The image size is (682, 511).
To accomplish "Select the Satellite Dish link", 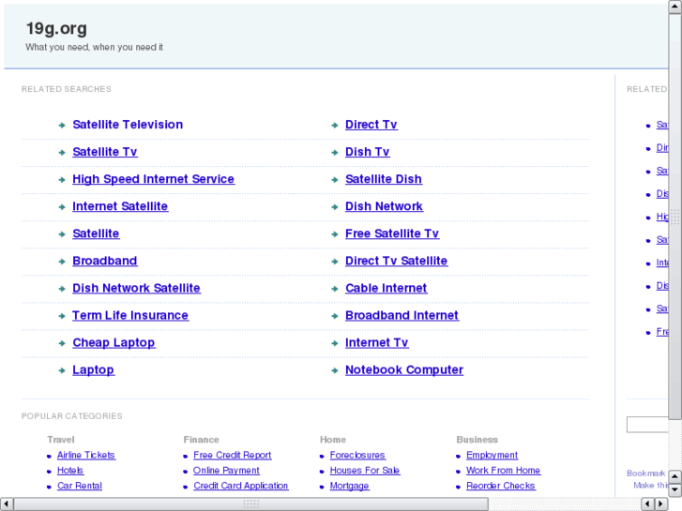I will coord(384,179).
